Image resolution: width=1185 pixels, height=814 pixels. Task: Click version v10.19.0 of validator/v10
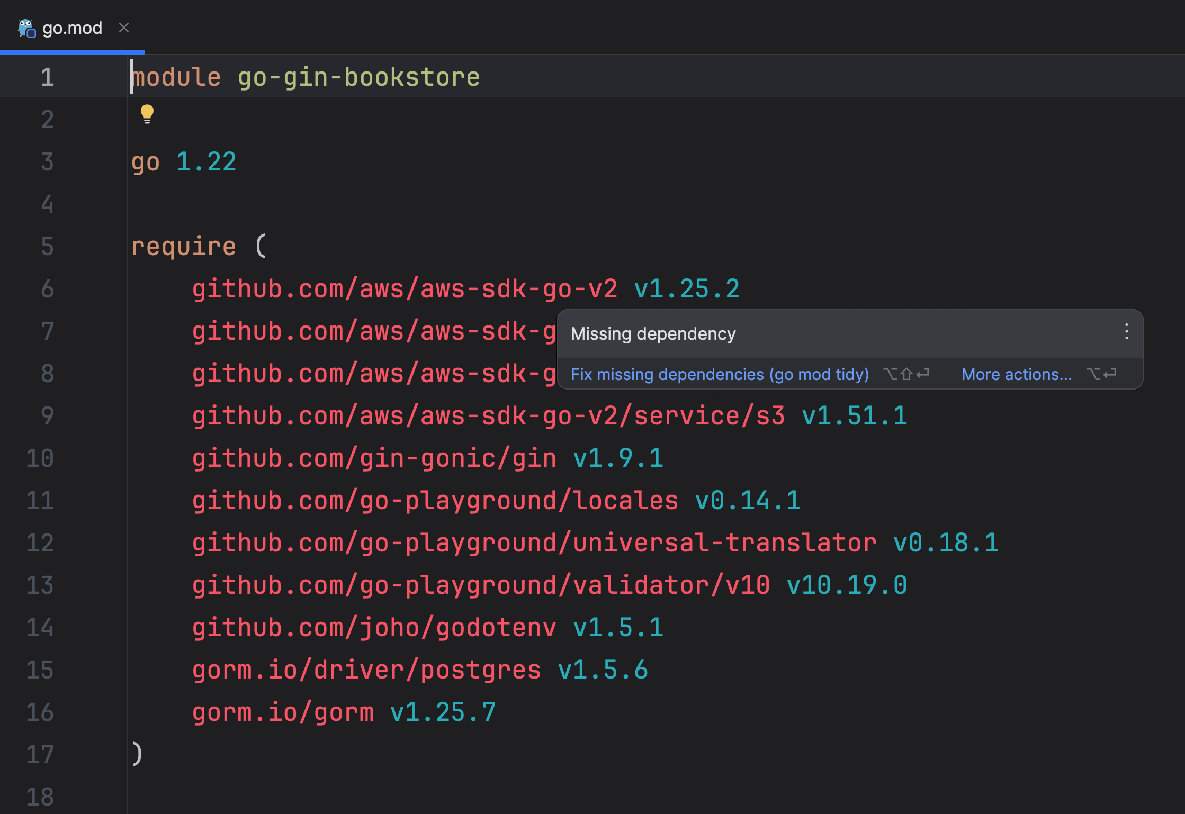point(846,585)
